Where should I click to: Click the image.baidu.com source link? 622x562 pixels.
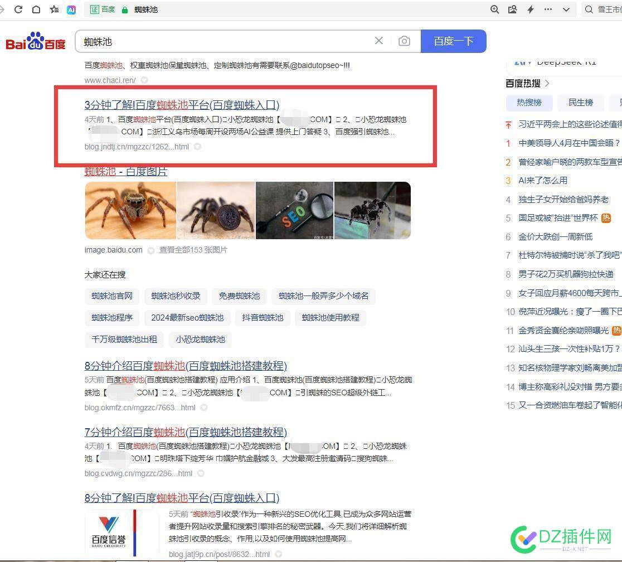(x=114, y=250)
